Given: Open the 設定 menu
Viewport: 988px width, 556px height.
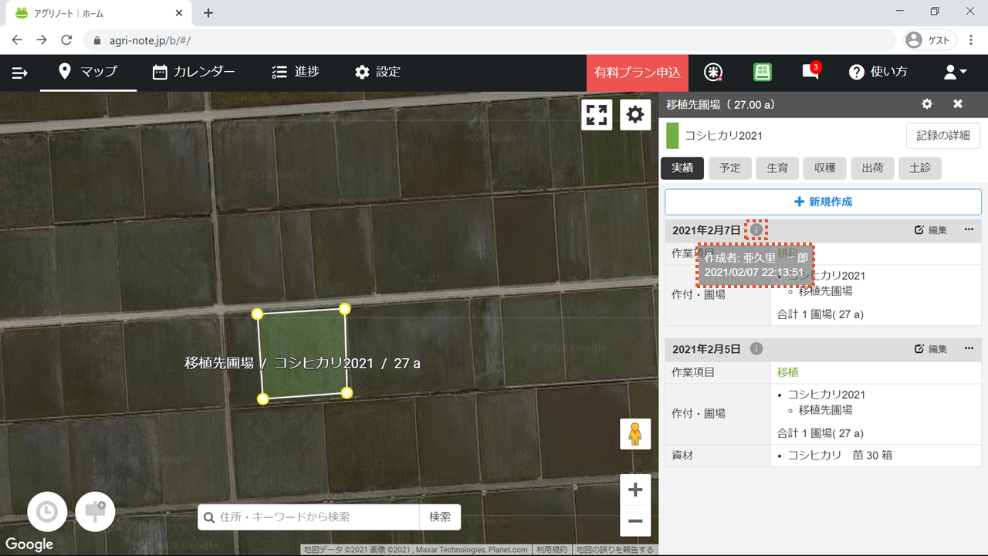Looking at the screenshot, I should click(377, 72).
